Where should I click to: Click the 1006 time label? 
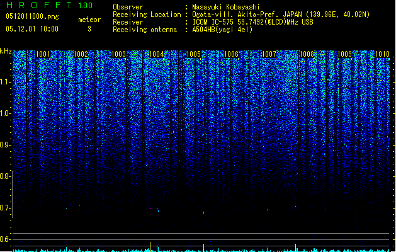point(231,54)
